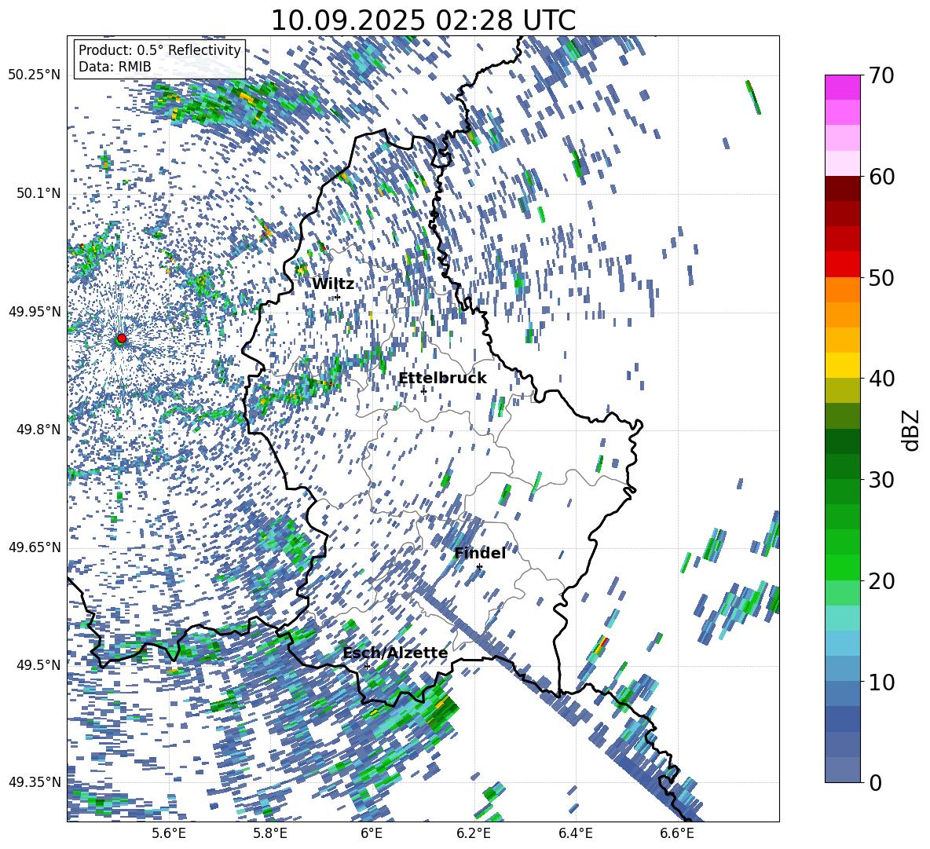Click the 'Data: RMIB' text
Screen dimensions: 930x849
(x=115, y=67)
